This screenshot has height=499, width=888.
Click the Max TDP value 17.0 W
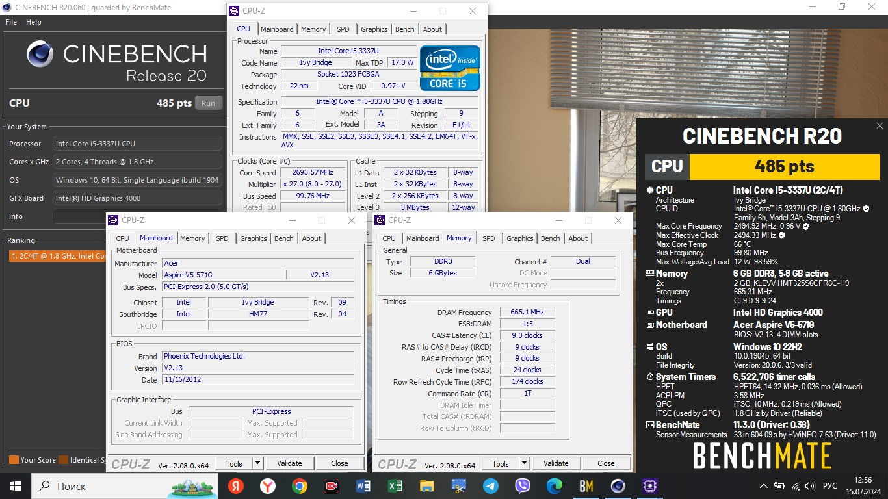[x=402, y=63]
